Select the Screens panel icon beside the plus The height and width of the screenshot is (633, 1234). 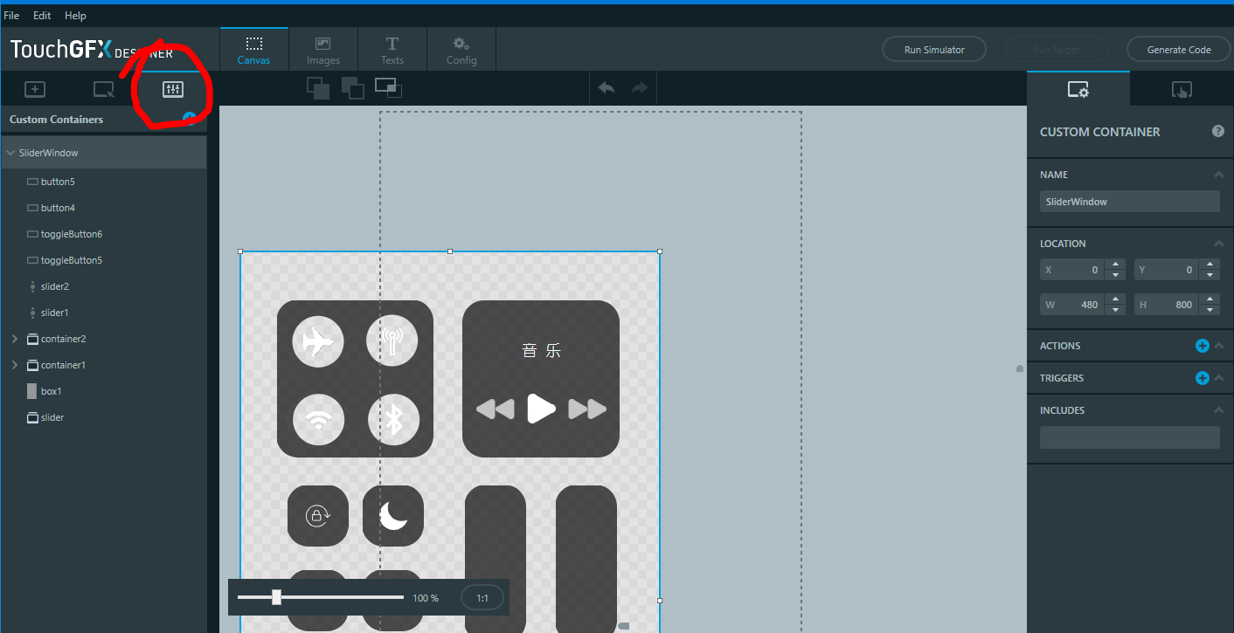coord(103,88)
